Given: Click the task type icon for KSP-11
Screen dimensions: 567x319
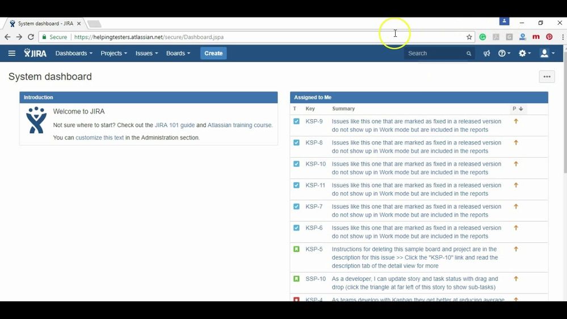Looking at the screenshot, I should [x=296, y=185].
